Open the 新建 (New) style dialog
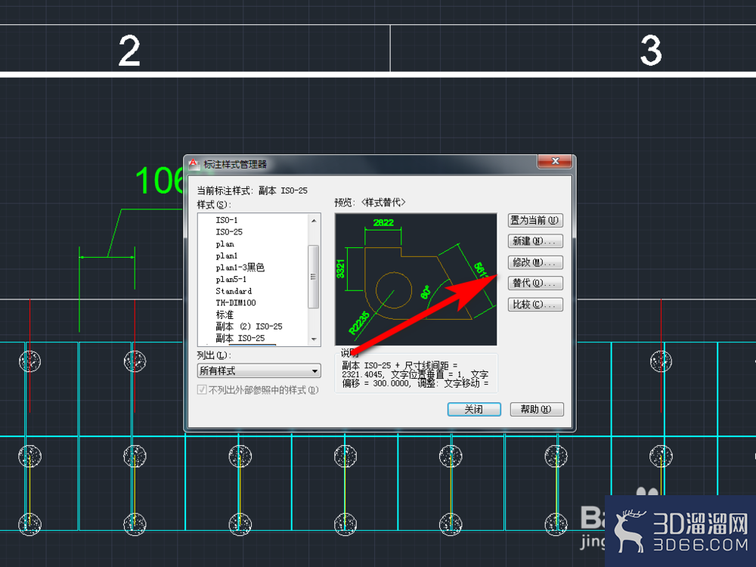The image size is (756, 567). coord(535,241)
